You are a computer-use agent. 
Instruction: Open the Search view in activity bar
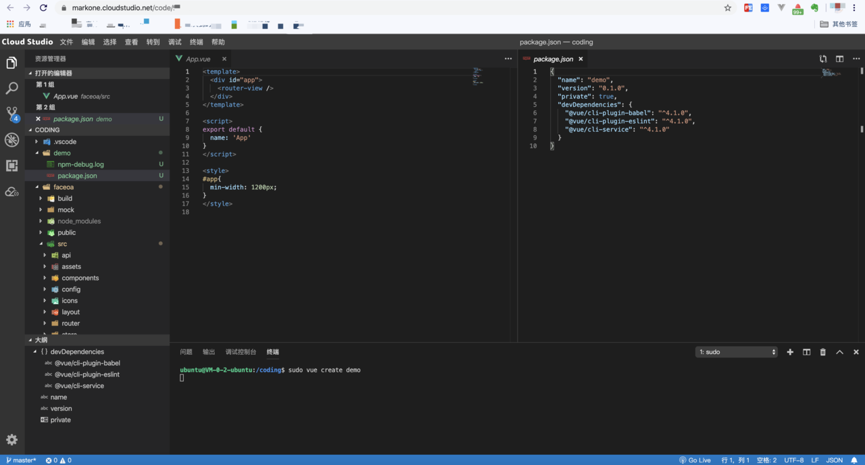[x=11, y=89]
